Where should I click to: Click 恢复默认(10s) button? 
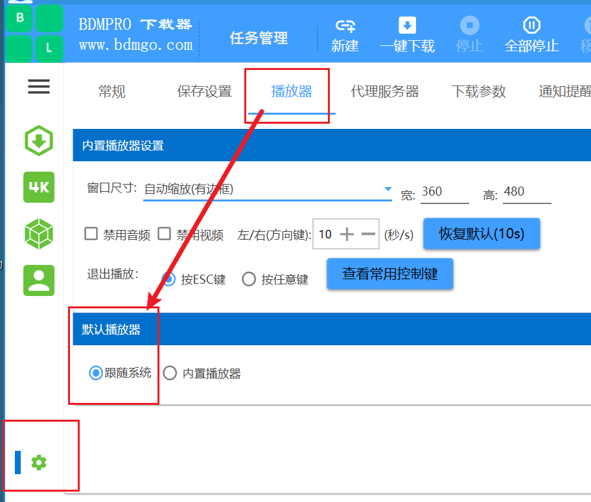[x=481, y=234]
